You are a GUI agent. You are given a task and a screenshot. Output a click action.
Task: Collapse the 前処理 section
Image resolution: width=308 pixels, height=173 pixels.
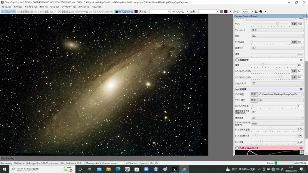click(237, 89)
